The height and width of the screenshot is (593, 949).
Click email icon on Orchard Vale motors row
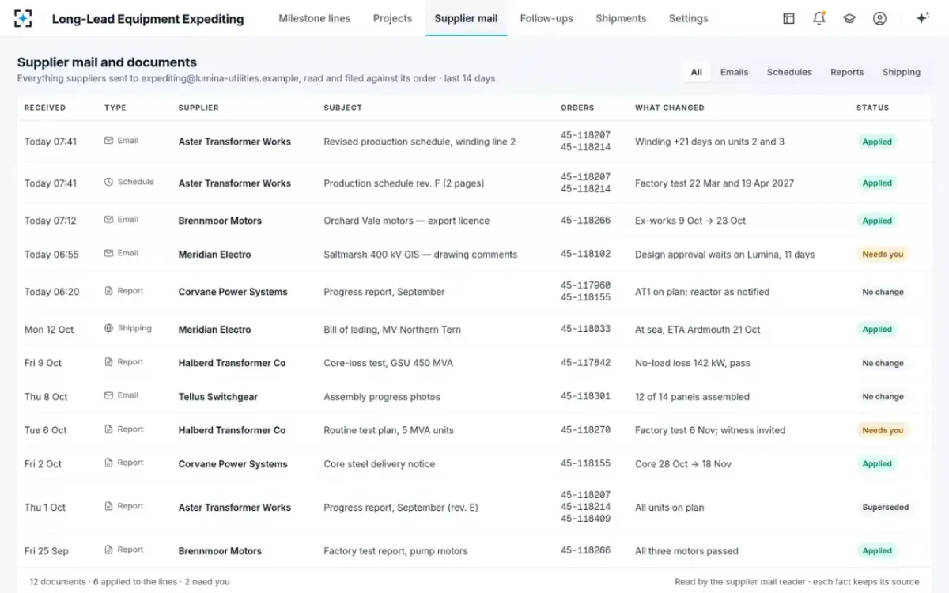pyautogui.click(x=108, y=220)
